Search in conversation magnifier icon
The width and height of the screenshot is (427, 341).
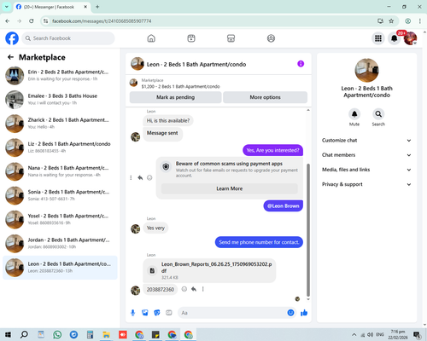click(x=378, y=114)
